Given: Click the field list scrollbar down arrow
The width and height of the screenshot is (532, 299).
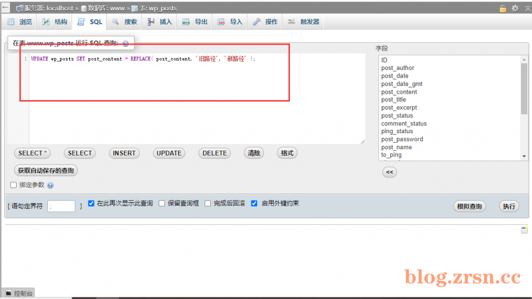Looking at the screenshot, I should 524,156.
